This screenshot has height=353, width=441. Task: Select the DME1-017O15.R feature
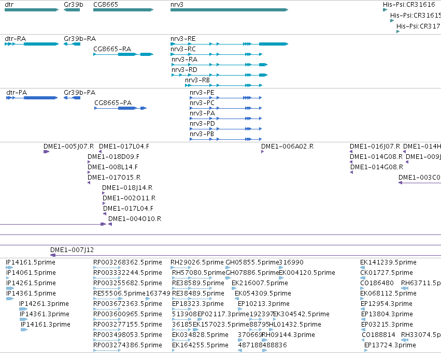coord(89,183)
